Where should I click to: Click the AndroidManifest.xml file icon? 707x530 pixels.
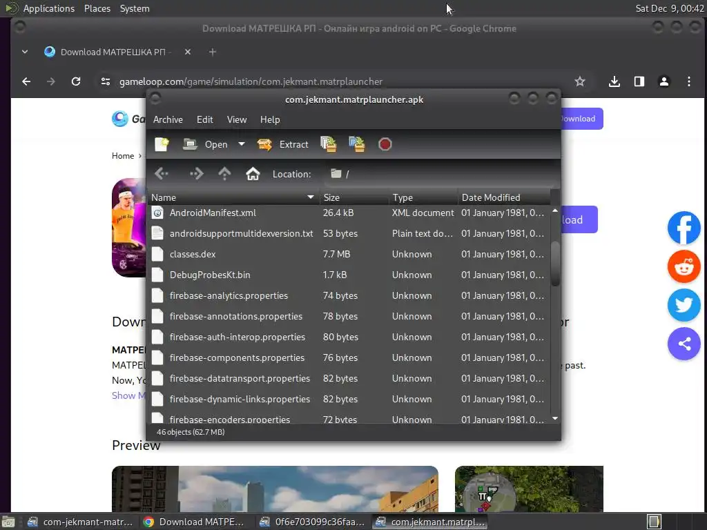tap(157, 213)
